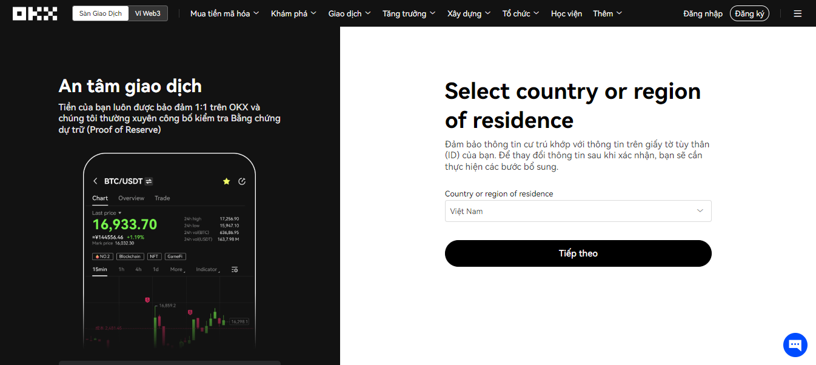Open the Học viện menu item
816x365 pixels.
[566, 13]
